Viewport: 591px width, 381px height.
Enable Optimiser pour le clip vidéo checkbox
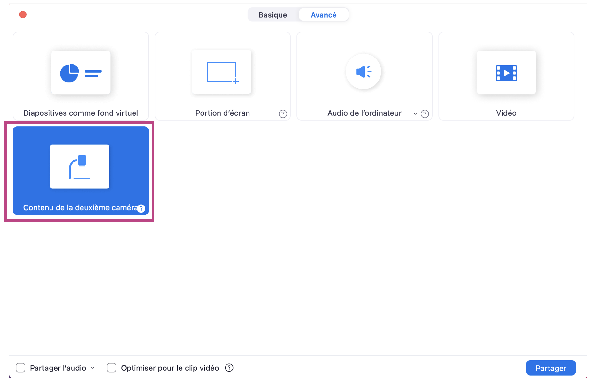[x=111, y=368]
